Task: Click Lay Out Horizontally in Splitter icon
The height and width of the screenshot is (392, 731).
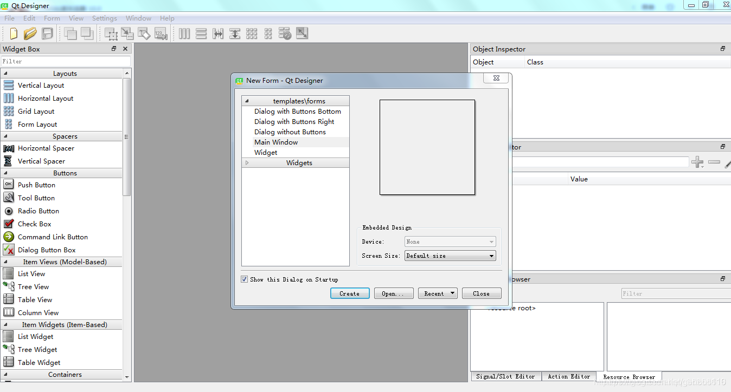Action: click(x=218, y=34)
